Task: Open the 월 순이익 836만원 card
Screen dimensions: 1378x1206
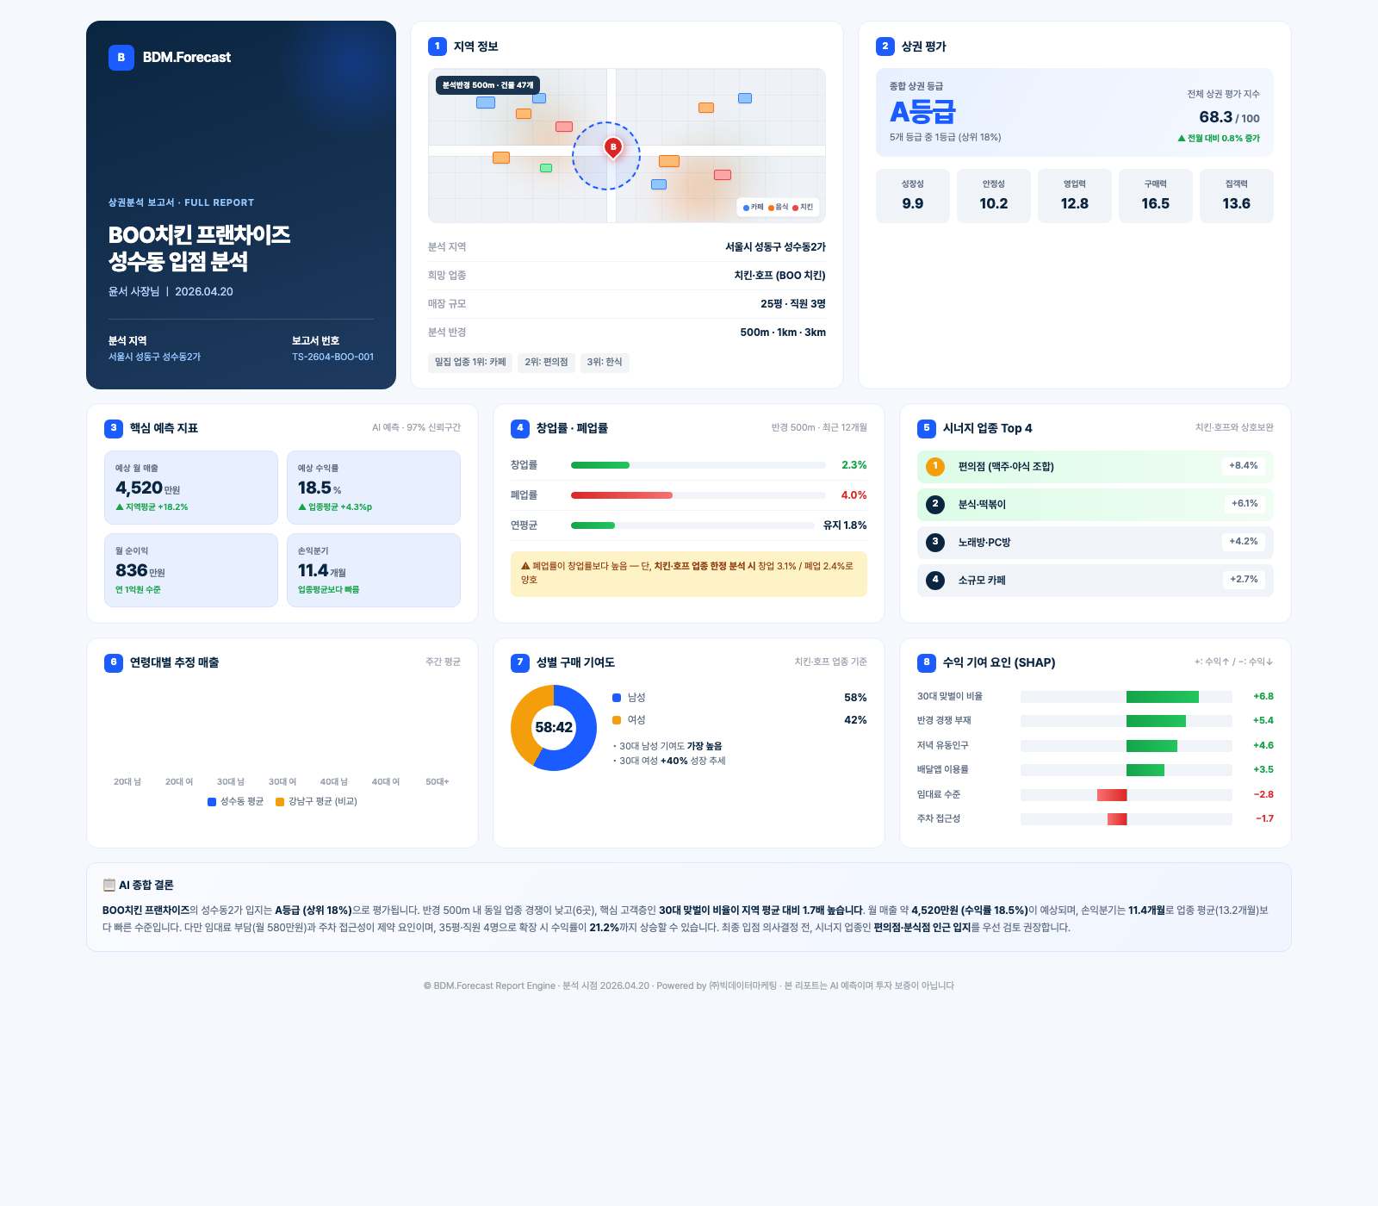Action: (191, 570)
